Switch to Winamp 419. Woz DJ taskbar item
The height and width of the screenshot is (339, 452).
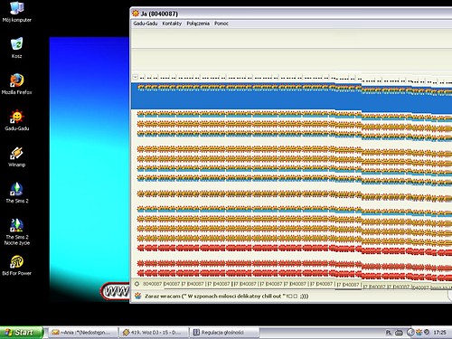click(x=154, y=333)
